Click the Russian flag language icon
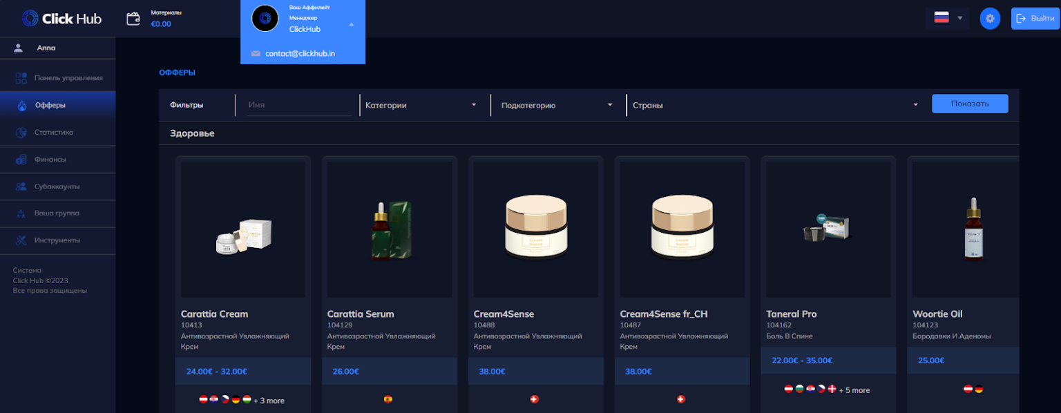The width and height of the screenshot is (1061, 413). pyautogui.click(x=941, y=18)
